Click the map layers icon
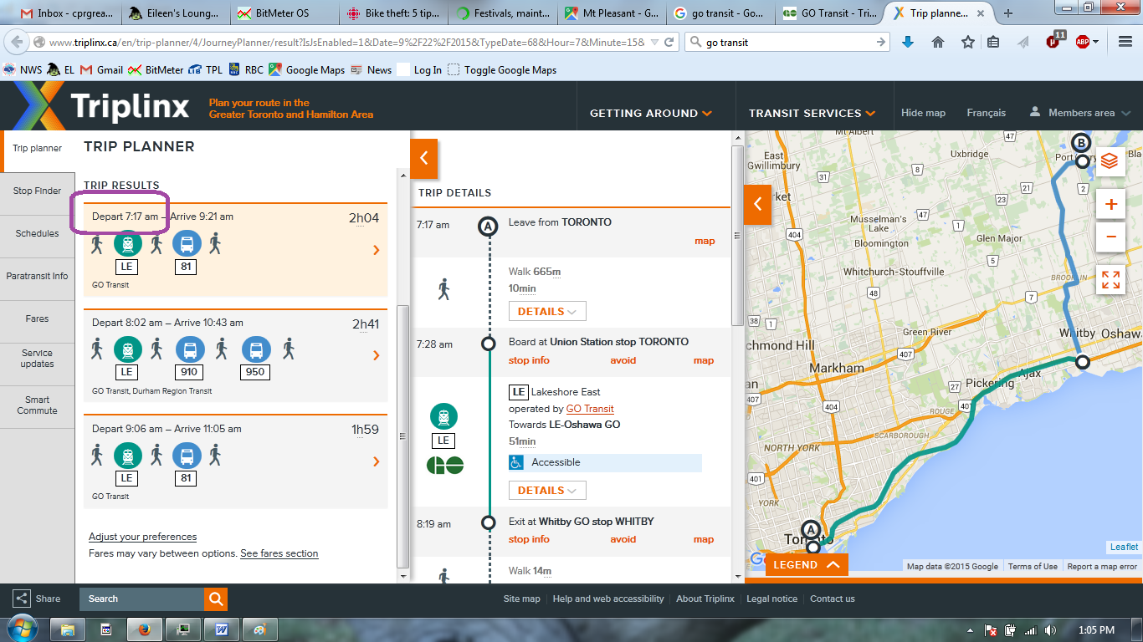Image resolution: width=1143 pixels, height=642 pixels. tap(1110, 160)
